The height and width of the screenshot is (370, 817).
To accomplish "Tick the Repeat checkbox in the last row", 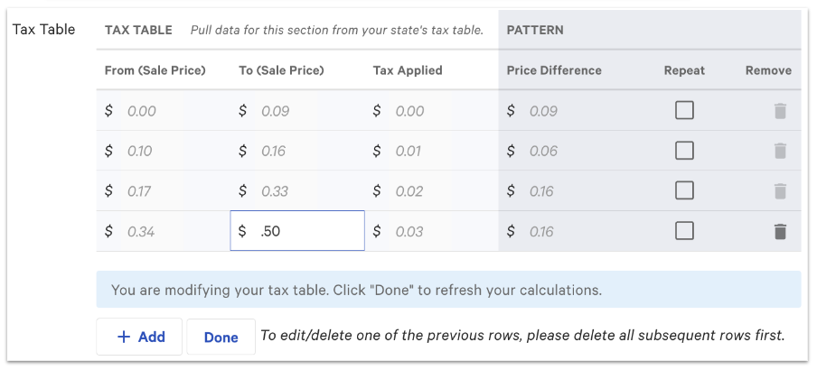I will (x=684, y=231).
